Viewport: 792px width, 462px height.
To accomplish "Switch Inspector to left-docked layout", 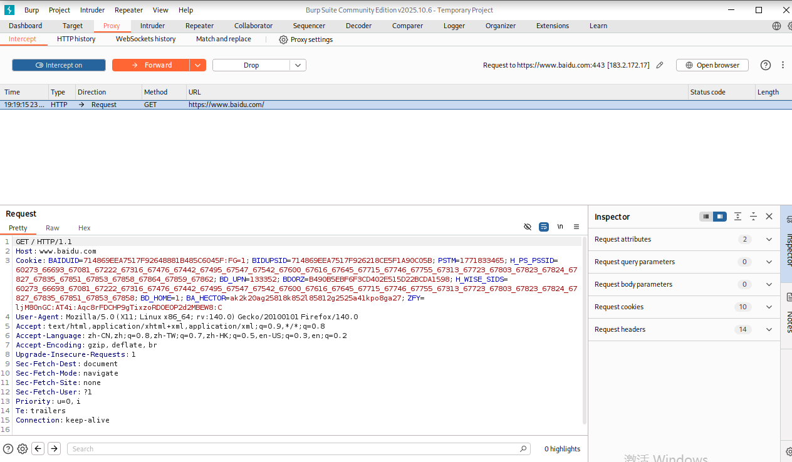I will (706, 217).
